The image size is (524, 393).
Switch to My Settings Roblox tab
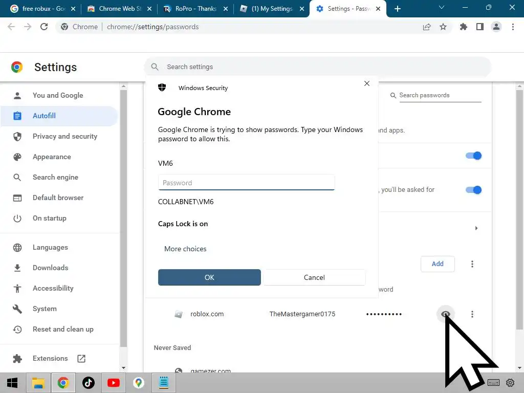272,9
